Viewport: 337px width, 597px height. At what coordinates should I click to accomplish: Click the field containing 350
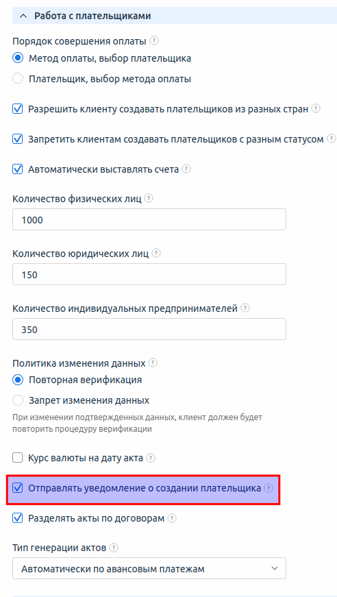click(149, 329)
